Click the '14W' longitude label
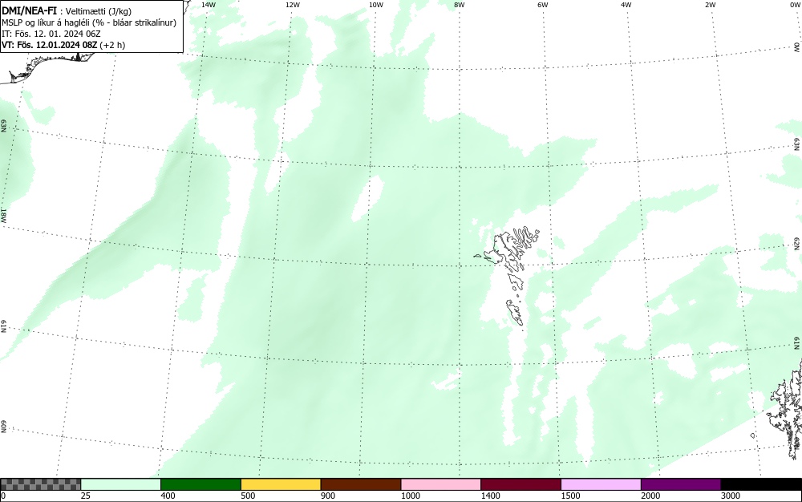This screenshot has height=502, width=802. click(x=209, y=5)
